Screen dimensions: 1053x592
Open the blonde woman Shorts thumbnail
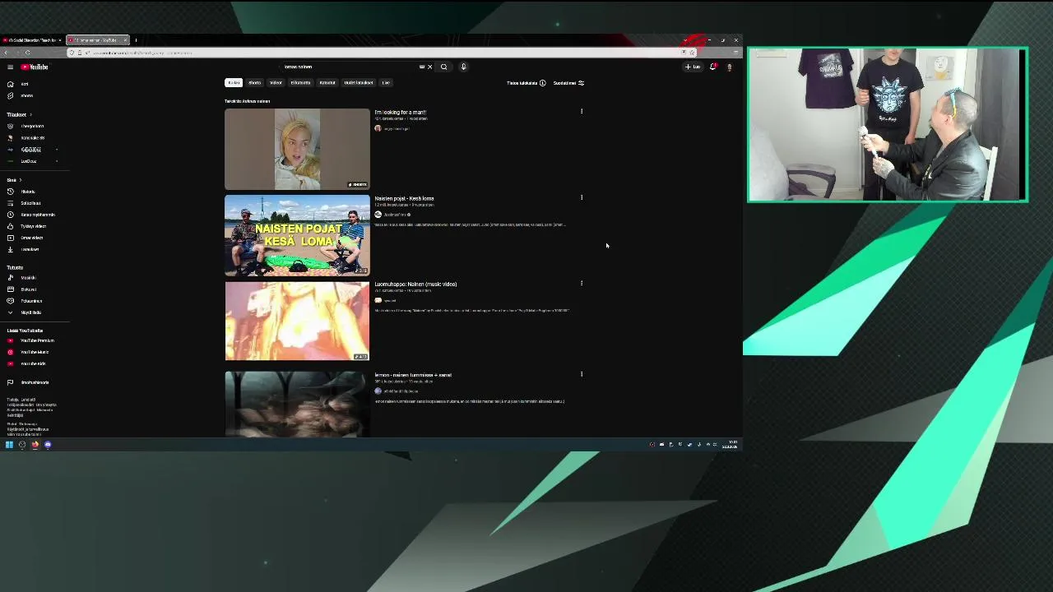297,149
